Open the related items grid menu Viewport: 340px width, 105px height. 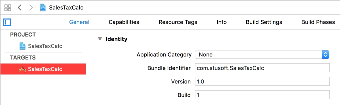pos(8,8)
